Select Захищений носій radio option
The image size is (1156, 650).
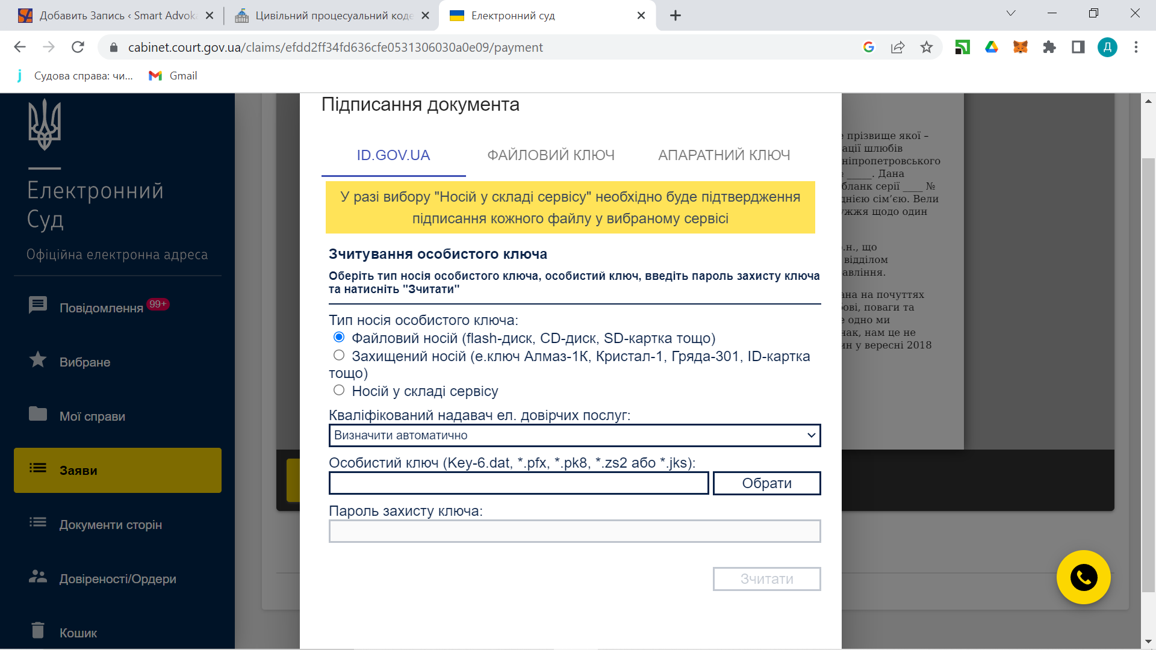tap(339, 355)
